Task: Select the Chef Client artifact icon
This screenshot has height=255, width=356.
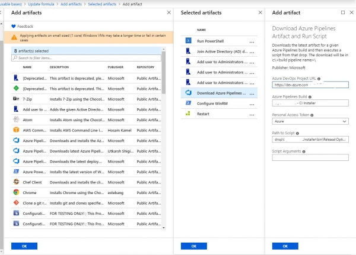Action: 15,182
